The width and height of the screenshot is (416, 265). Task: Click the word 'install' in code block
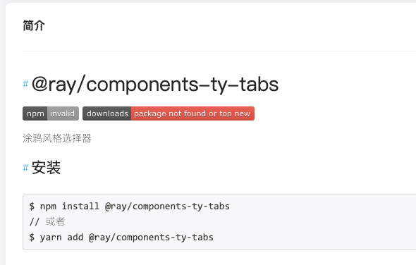click(x=80, y=206)
